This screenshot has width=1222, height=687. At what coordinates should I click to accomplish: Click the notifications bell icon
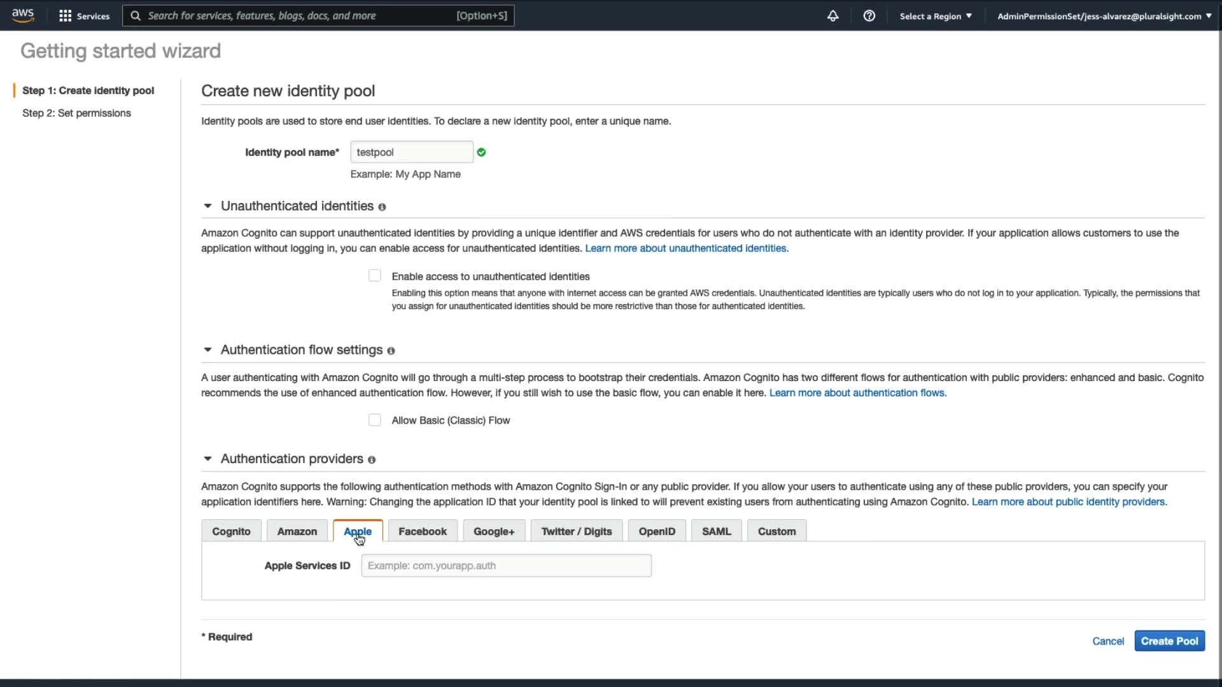point(832,16)
